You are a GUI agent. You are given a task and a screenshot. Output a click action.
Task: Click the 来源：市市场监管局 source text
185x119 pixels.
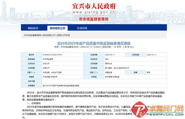(x=64, y=47)
